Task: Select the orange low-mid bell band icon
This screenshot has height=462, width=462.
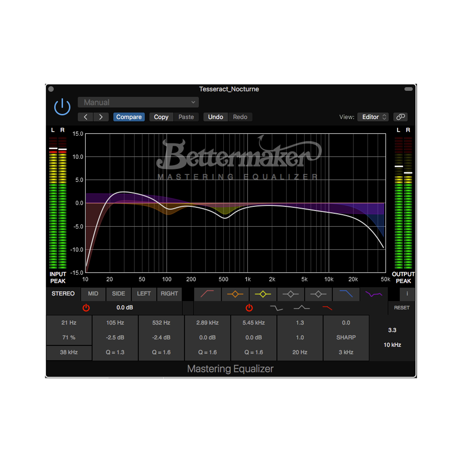Action: click(x=235, y=294)
